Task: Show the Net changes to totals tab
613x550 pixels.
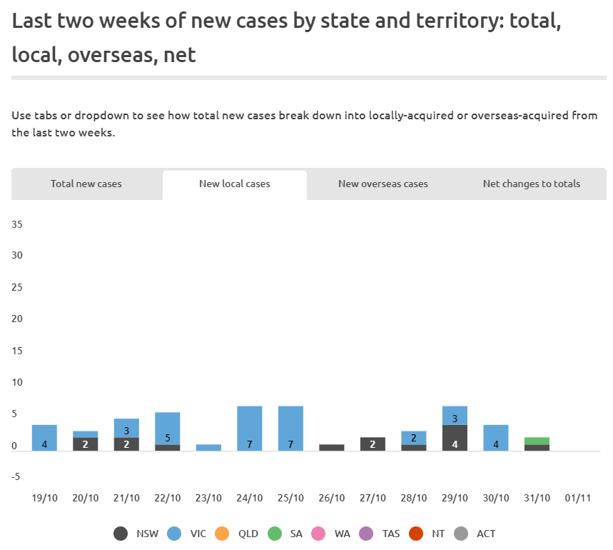Action: [x=532, y=184]
